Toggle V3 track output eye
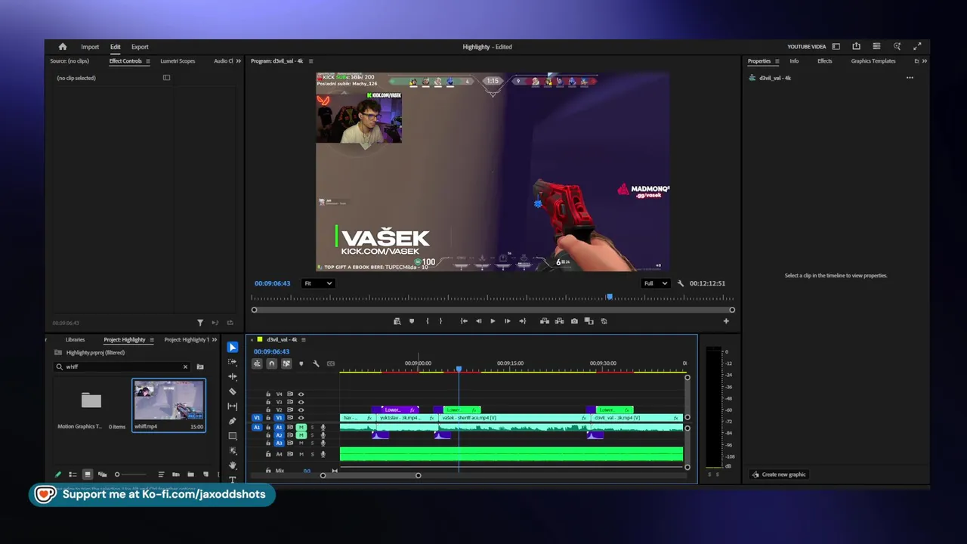This screenshot has height=544, width=967. pos(301,402)
